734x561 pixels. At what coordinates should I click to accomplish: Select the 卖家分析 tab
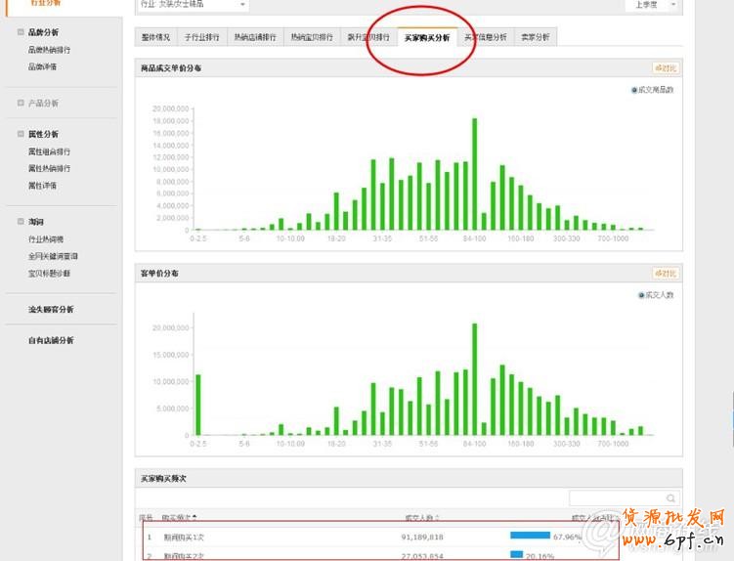[533, 37]
